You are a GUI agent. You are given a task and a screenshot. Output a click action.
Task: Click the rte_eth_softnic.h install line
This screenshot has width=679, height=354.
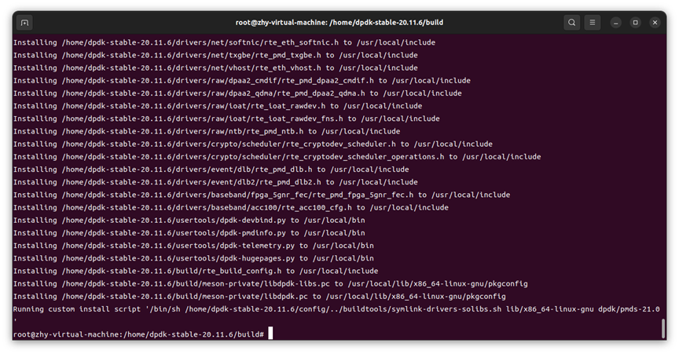point(223,42)
